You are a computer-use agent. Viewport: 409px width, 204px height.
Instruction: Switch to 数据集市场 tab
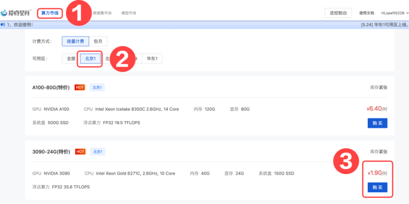tap(102, 13)
